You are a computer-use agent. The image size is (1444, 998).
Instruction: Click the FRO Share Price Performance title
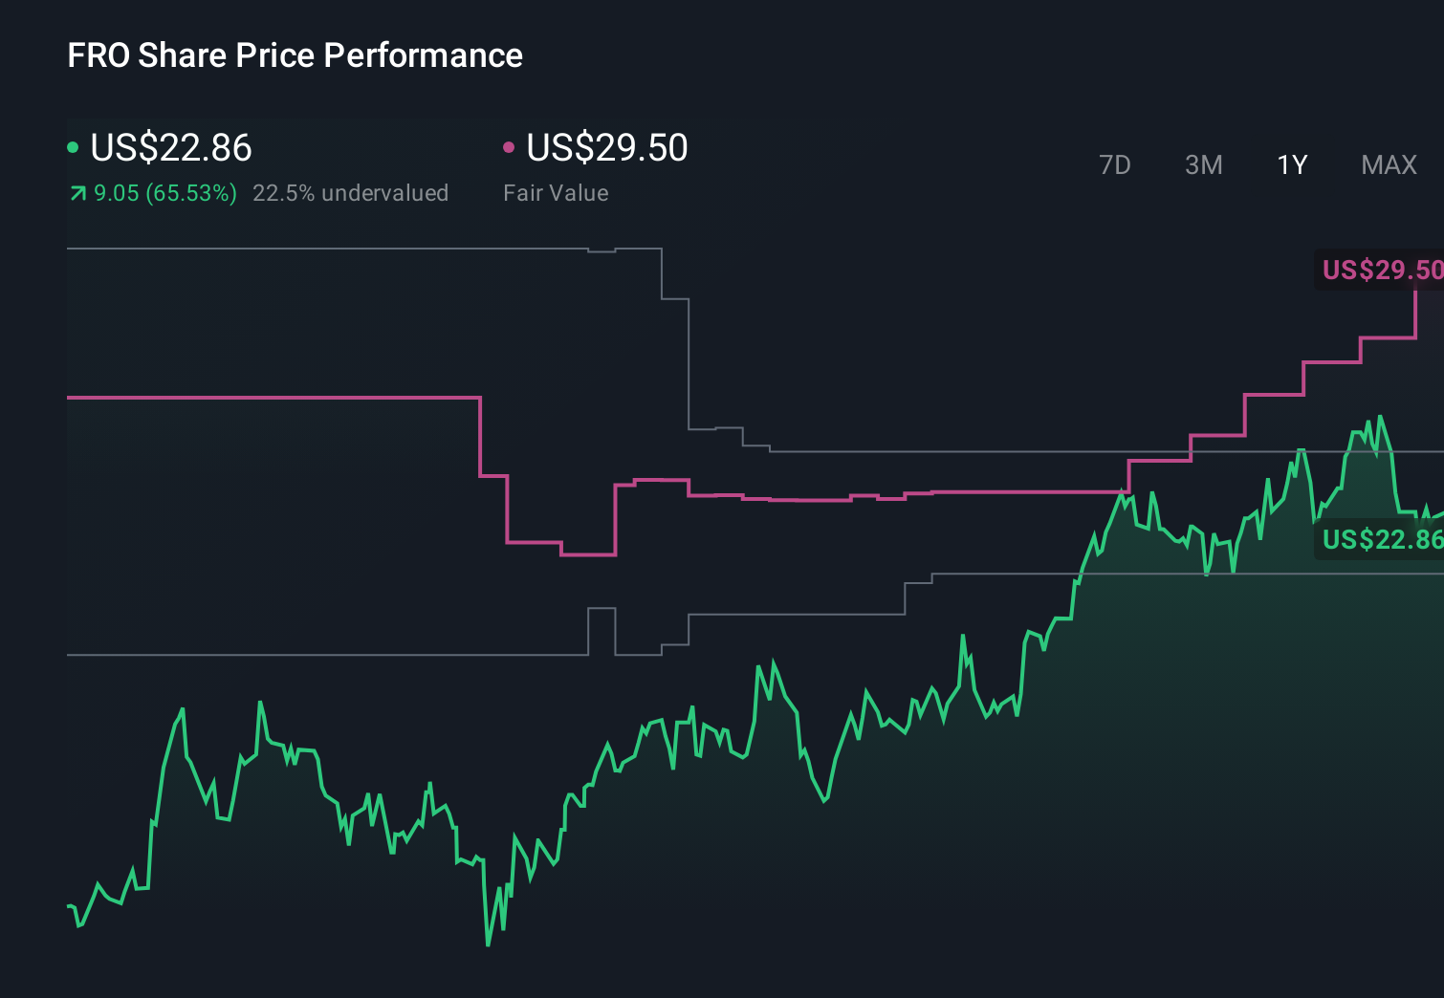(x=295, y=54)
